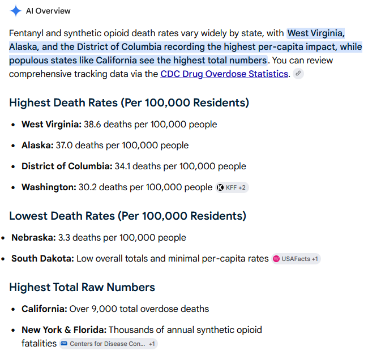Click the California total overdose deaths entry
The height and width of the screenshot is (355, 368).
[115, 309]
